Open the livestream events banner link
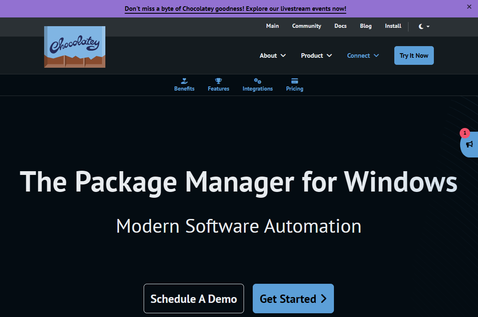This screenshot has height=317, width=478. pyautogui.click(x=235, y=9)
